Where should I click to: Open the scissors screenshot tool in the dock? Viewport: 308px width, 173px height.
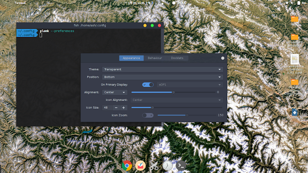tap(154, 166)
